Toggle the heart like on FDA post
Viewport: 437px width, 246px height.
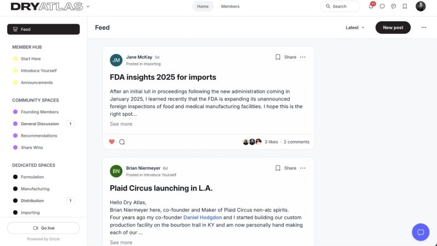(112, 142)
